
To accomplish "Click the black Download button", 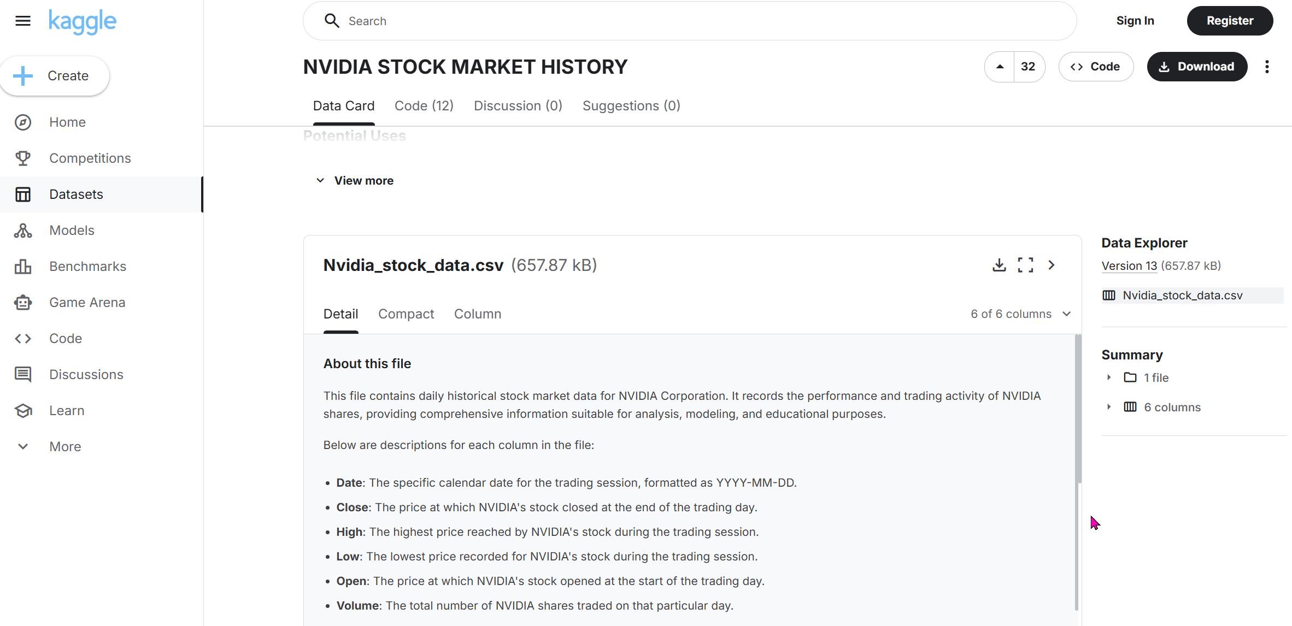I will coord(1196,67).
